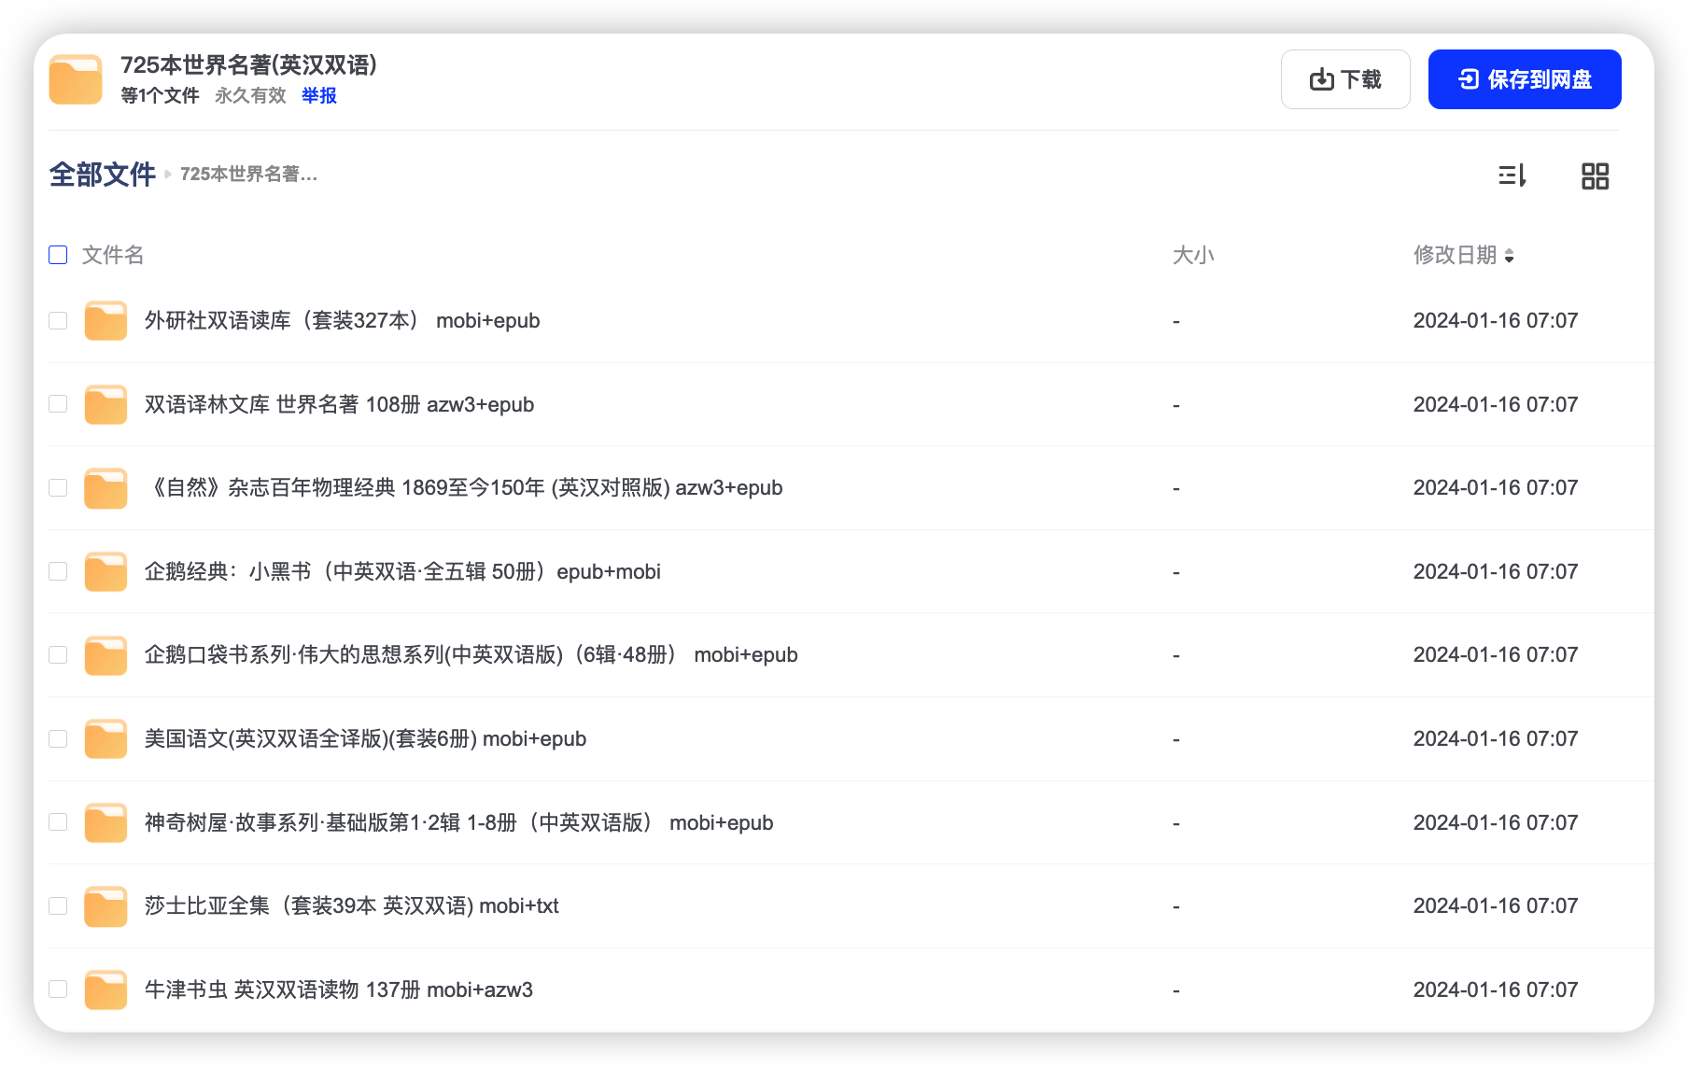Click the shared folder icon in header
This screenshot has width=1688, height=1066.
(x=76, y=79)
